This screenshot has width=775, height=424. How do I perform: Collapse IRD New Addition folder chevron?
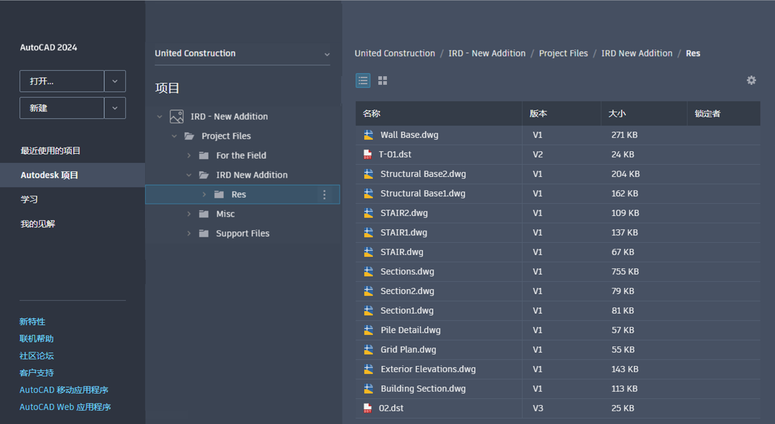pyautogui.click(x=189, y=175)
